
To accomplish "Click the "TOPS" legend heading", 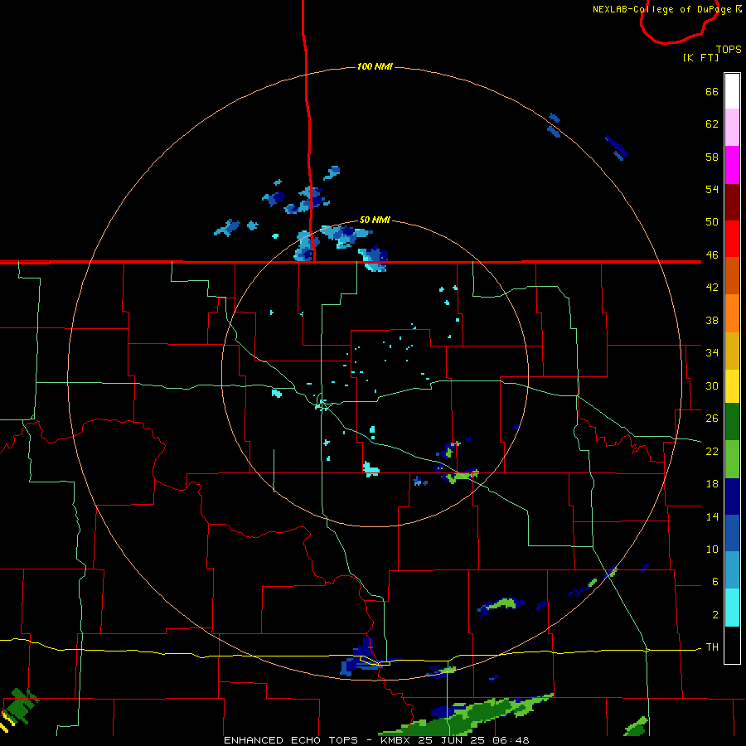I will (729, 50).
